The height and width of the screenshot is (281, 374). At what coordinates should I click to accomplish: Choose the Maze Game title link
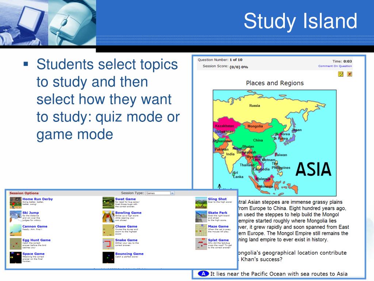[218, 226]
